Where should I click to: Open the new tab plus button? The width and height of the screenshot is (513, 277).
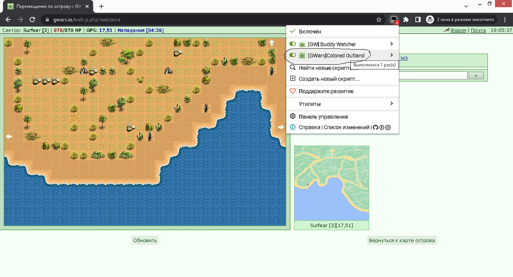point(101,6)
